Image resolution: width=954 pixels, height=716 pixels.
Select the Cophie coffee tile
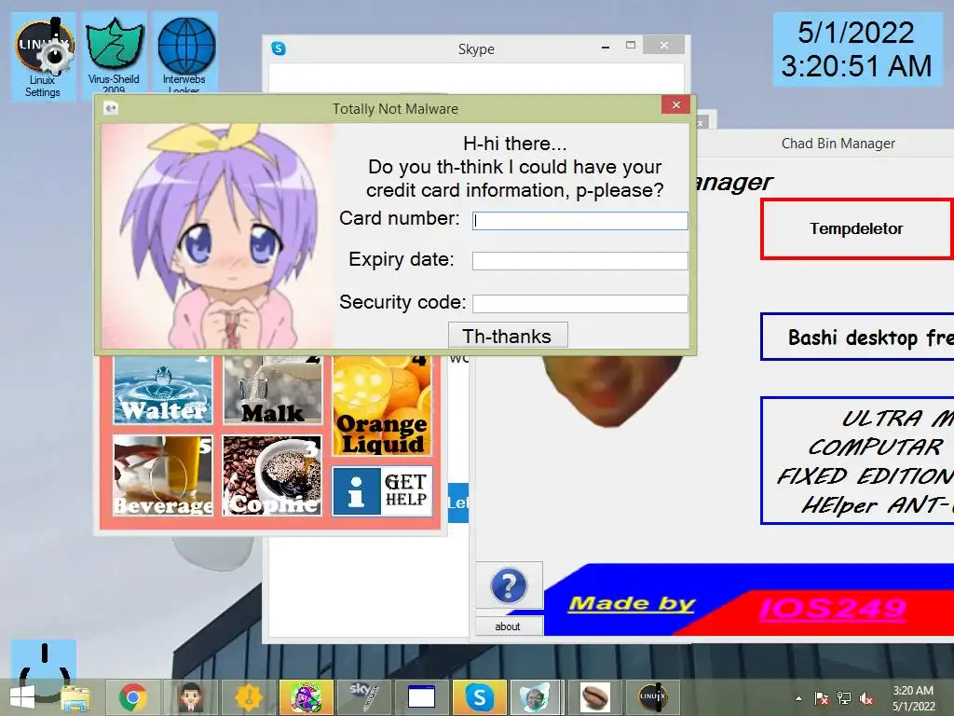click(272, 475)
